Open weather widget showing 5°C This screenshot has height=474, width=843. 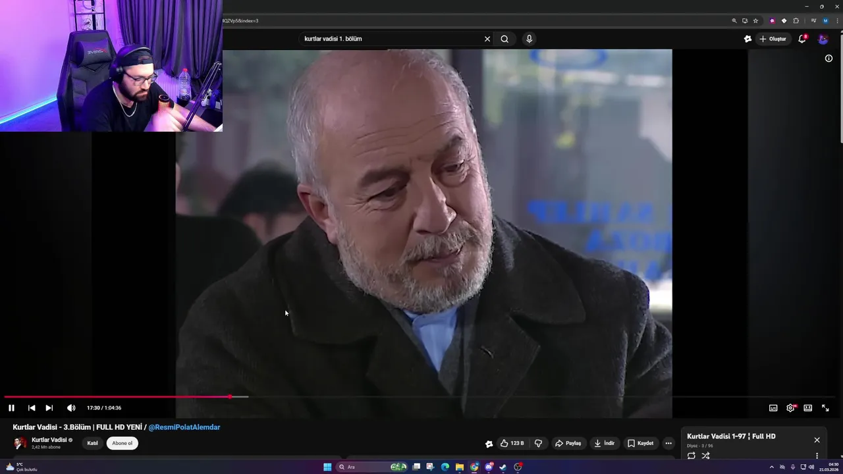tap(21, 467)
